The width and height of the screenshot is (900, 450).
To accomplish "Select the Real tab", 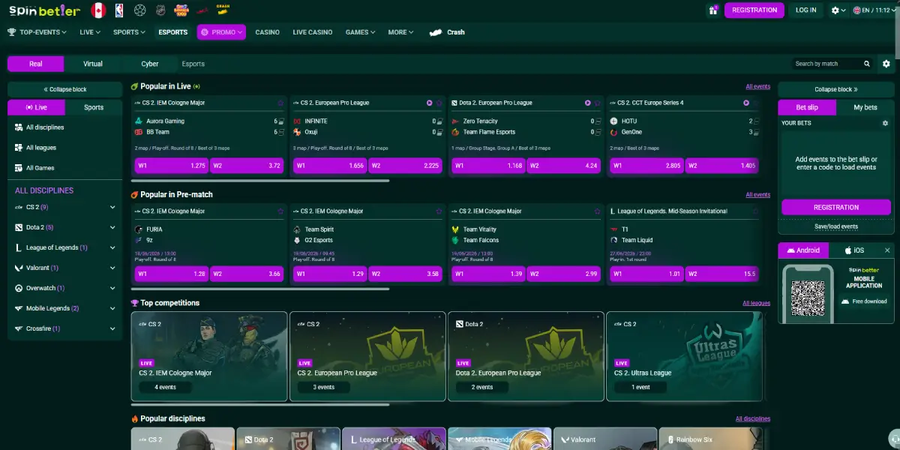I will [x=36, y=64].
